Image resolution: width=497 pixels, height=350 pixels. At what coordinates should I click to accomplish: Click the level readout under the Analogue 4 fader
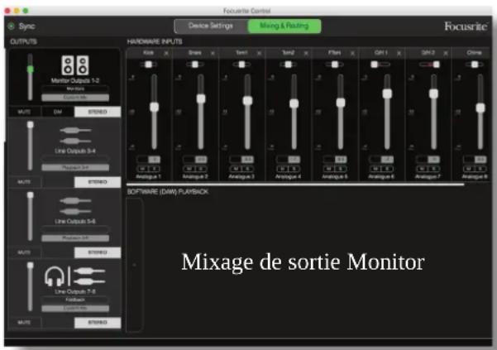tap(294, 160)
